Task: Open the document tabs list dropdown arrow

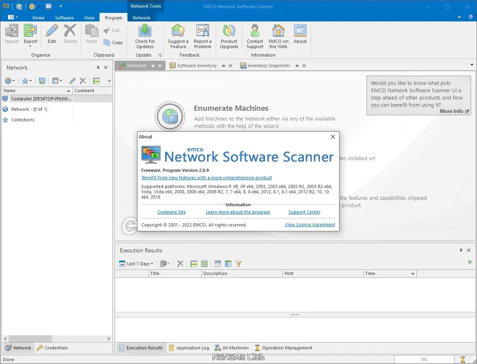Action: 472,65
